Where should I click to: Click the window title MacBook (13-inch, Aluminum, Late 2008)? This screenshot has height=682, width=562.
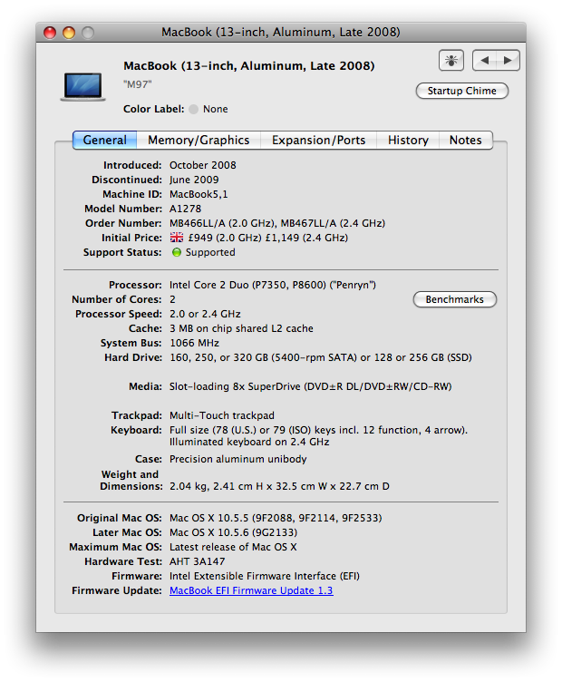point(281,32)
